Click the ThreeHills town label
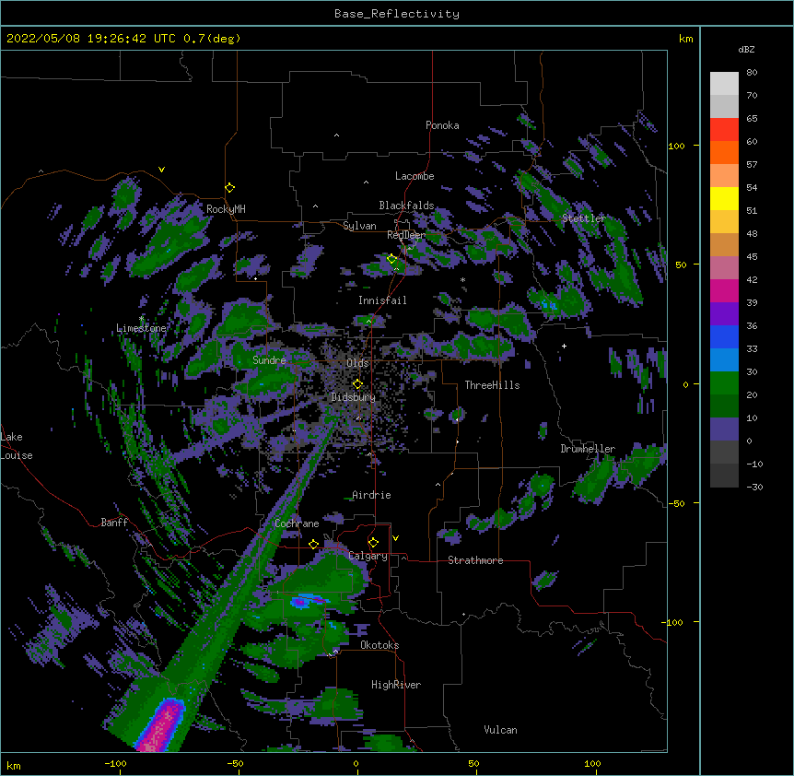794x776 pixels. click(x=492, y=385)
